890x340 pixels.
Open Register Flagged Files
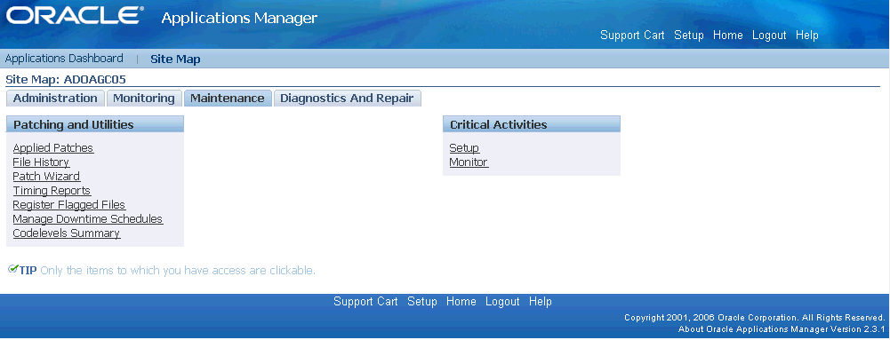point(69,204)
